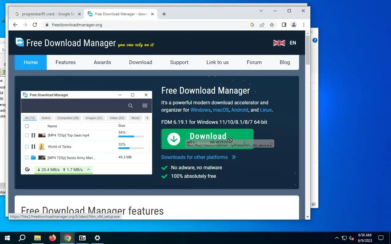Image resolution: width=391 pixels, height=244 pixels.
Task: Click the Free Download Manager logo icon
Action: [20, 42]
